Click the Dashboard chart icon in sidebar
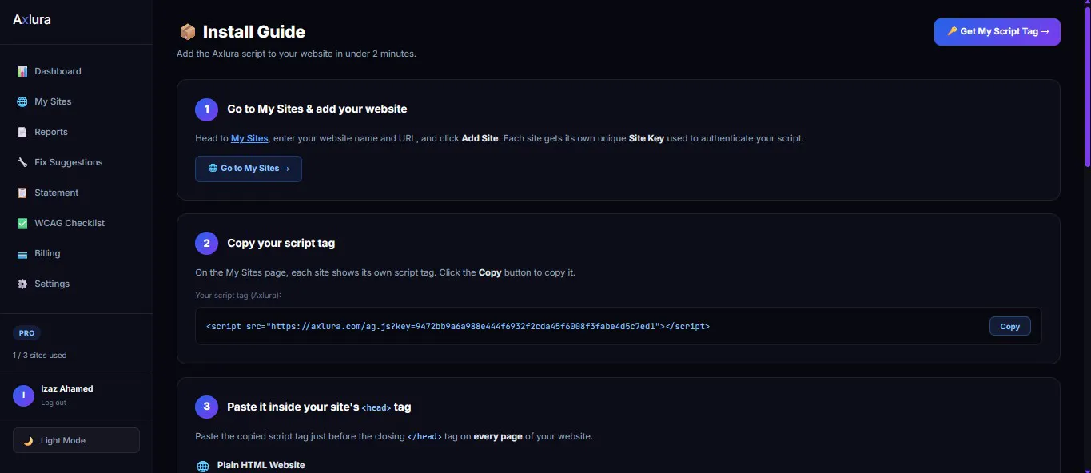Image resolution: width=1091 pixels, height=473 pixels. tap(22, 71)
